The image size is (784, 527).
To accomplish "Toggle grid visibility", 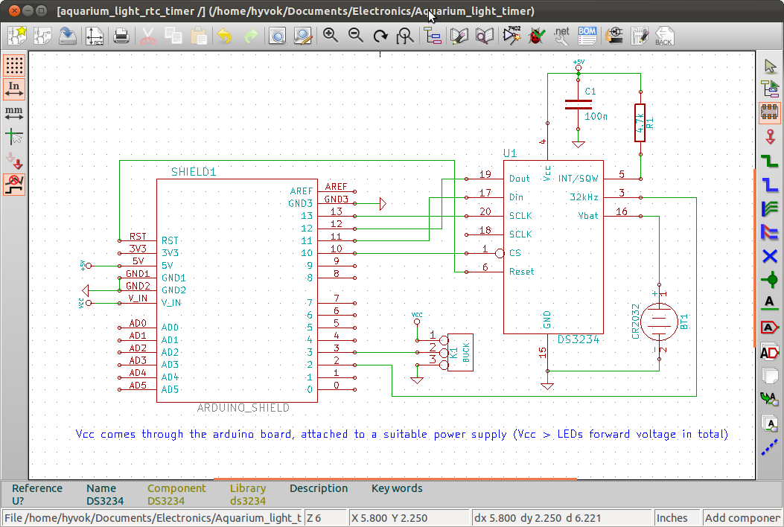I will pos(14,65).
